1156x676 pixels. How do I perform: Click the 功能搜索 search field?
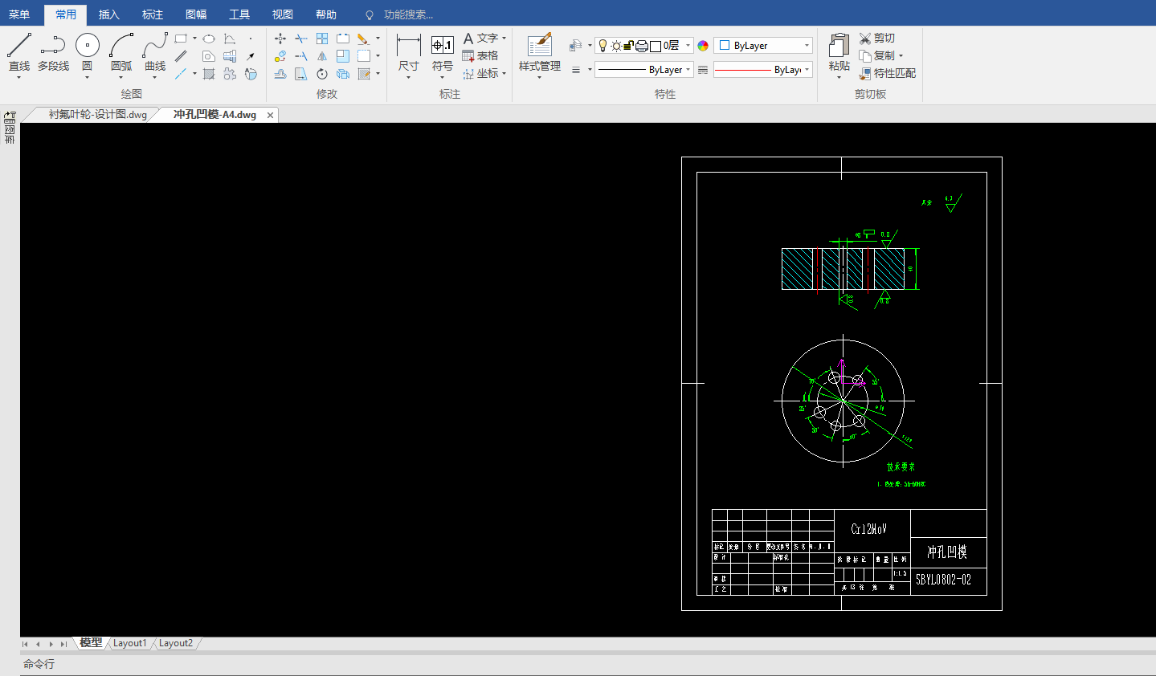(x=408, y=14)
